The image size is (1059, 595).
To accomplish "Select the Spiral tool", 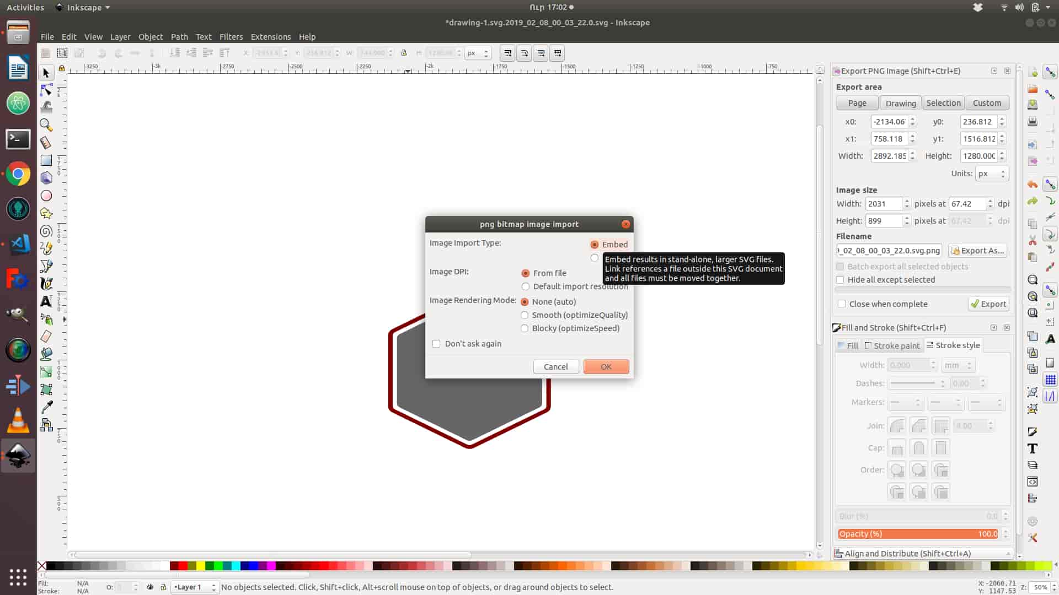I will [46, 231].
